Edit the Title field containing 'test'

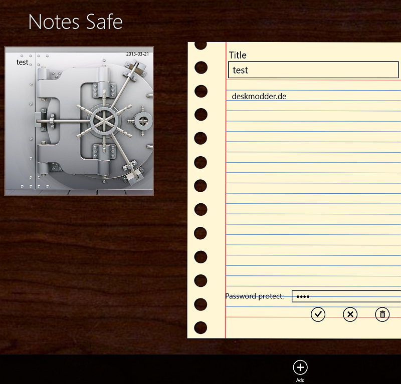click(x=313, y=70)
